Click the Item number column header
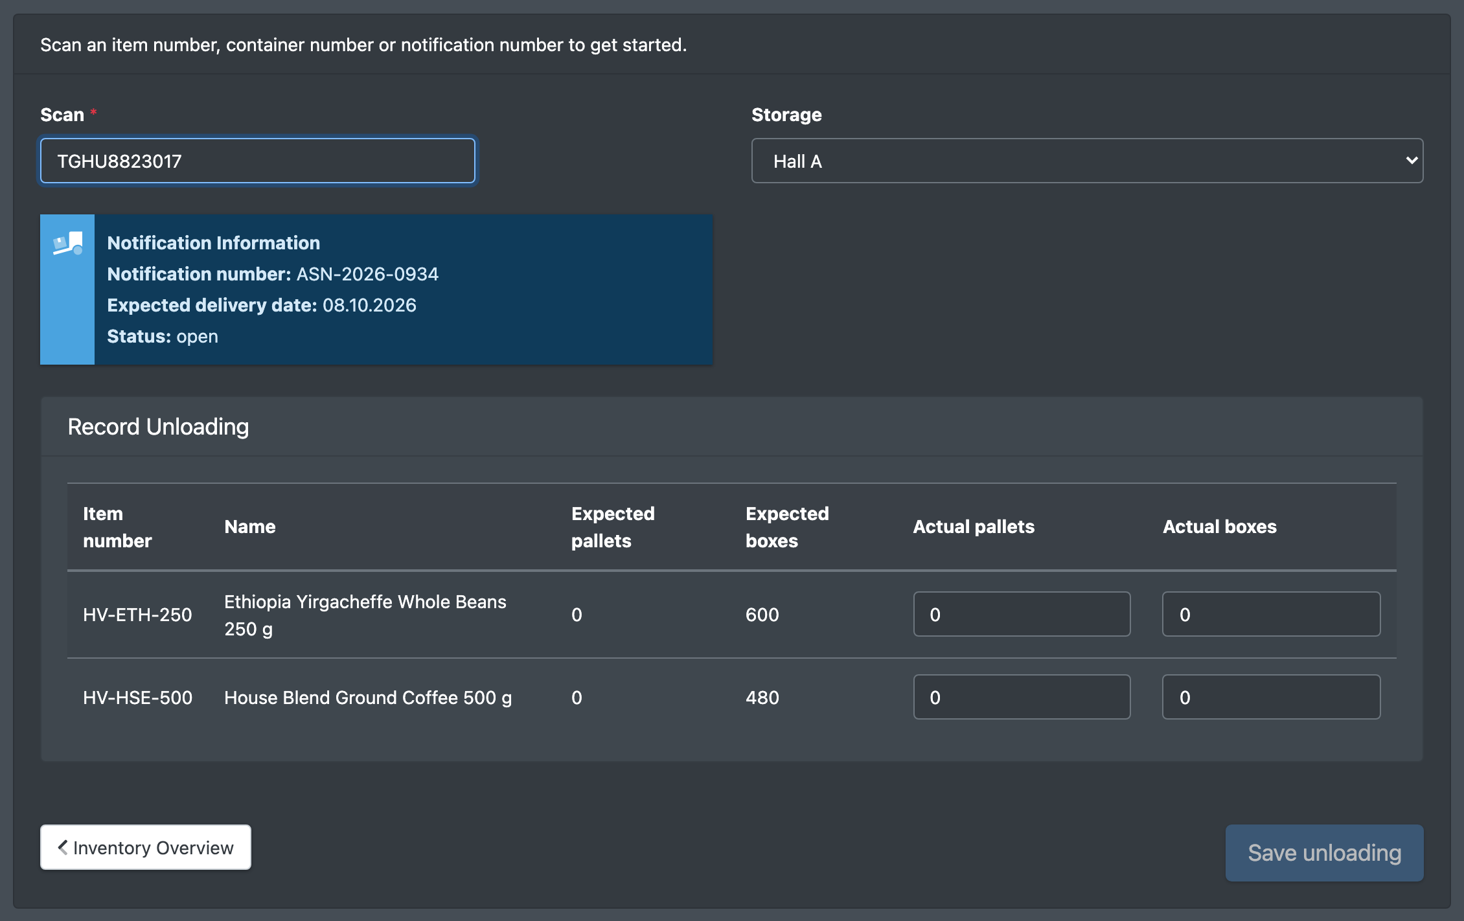1464x921 pixels. pos(117,527)
